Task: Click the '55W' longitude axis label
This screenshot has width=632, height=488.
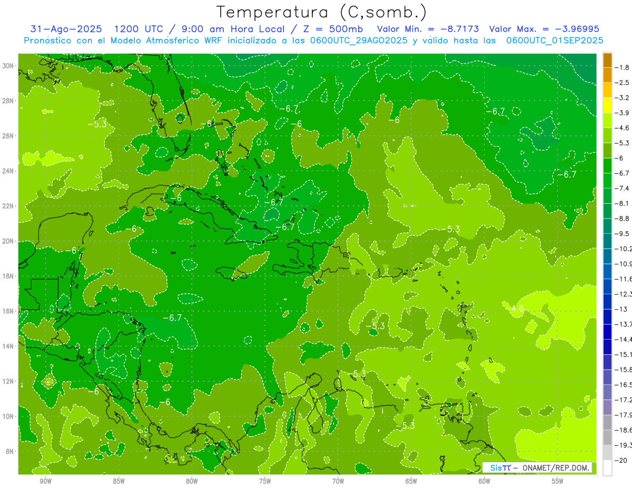Action: click(x=558, y=481)
